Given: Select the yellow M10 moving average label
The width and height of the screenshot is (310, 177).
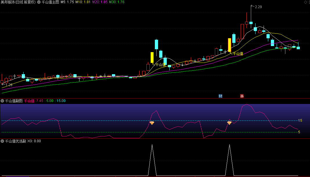Looking at the screenshot, I should click(83, 2).
